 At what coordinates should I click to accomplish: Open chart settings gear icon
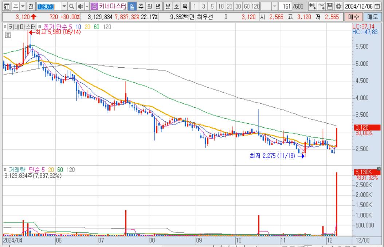338,6
